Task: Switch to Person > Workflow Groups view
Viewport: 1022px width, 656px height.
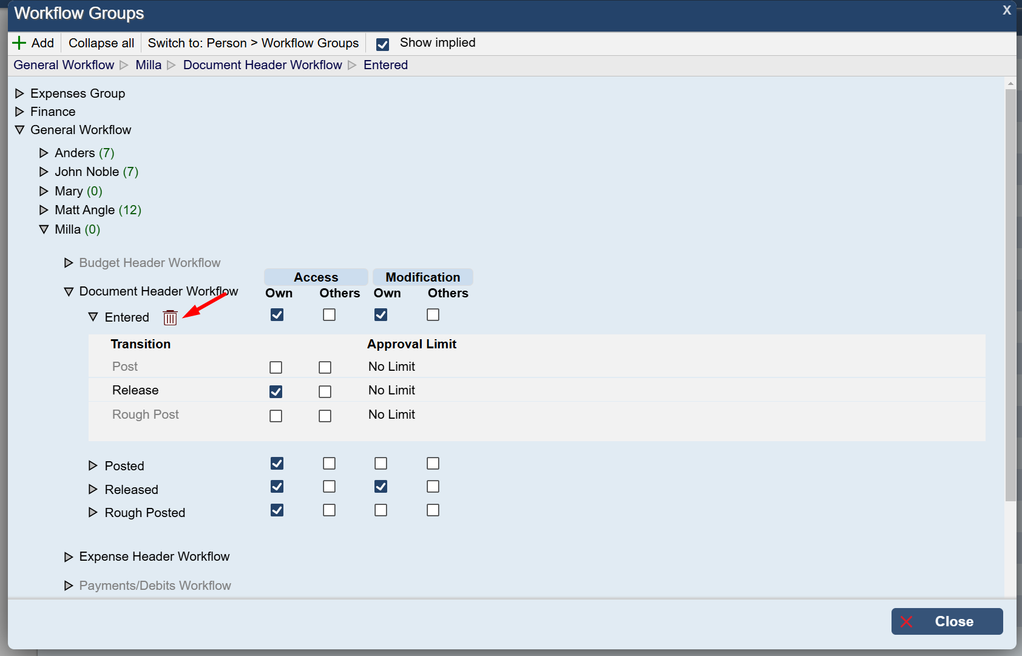Action: pos(253,43)
